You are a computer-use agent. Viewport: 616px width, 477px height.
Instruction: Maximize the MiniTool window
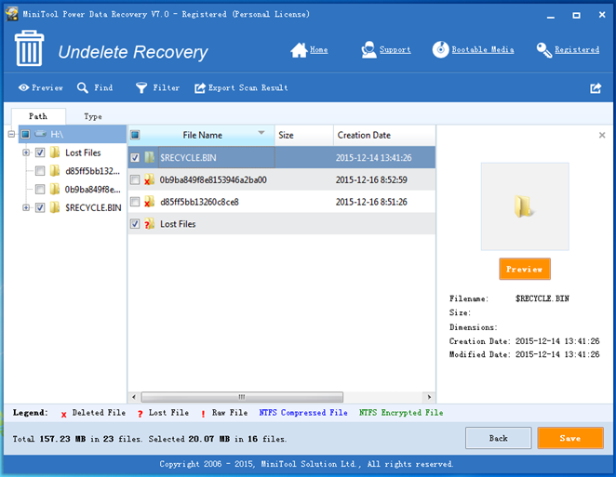(576, 15)
